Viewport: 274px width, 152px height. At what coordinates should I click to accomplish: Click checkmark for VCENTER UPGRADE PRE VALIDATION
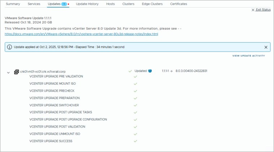(135, 76)
